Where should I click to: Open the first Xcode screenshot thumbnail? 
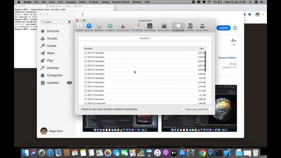coord(120,123)
